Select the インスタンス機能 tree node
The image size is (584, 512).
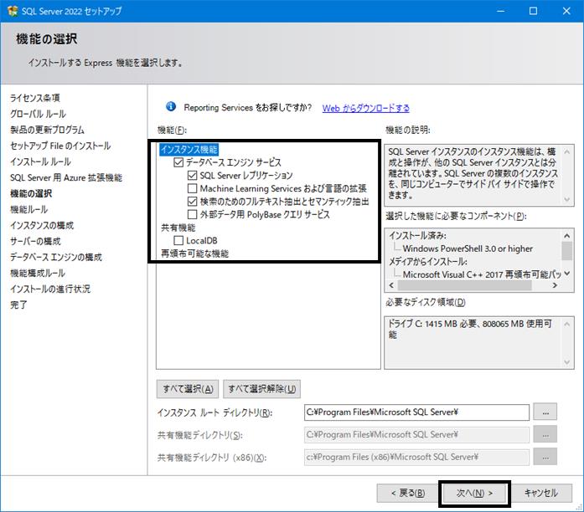point(189,150)
